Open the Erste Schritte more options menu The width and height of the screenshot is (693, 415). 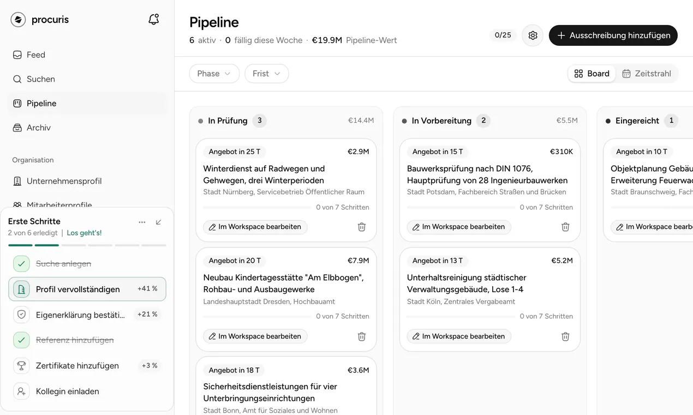pyautogui.click(x=142, y=222)
